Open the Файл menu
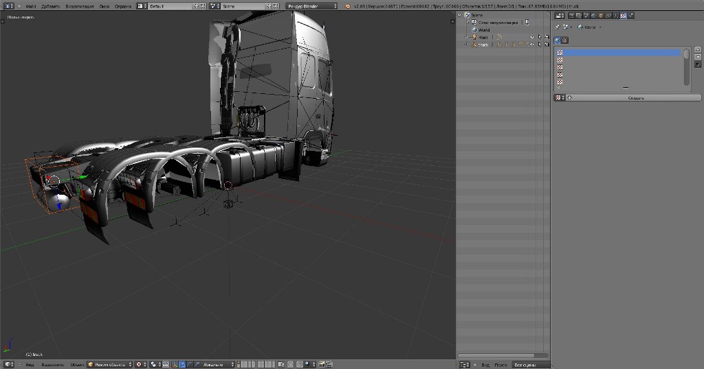 (31, 5)
